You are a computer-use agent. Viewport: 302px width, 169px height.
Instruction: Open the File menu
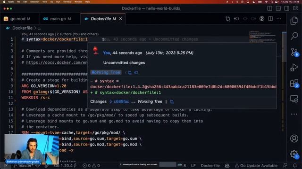pos(18,2)
